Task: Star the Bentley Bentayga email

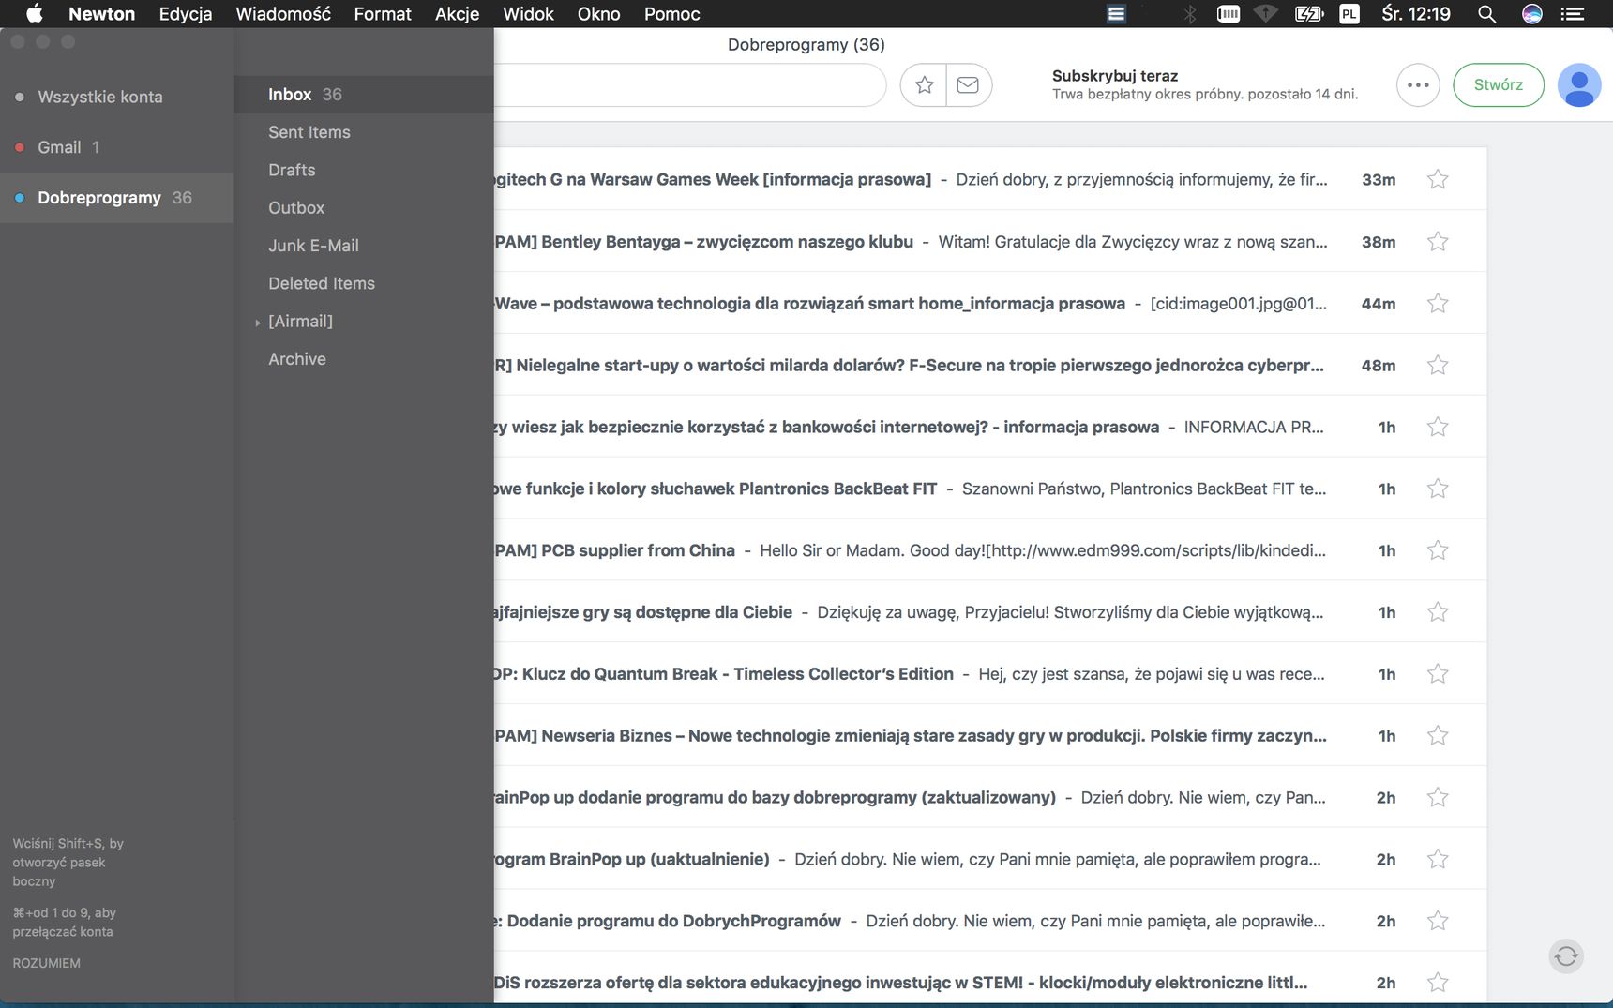Action: (1438, 241)
